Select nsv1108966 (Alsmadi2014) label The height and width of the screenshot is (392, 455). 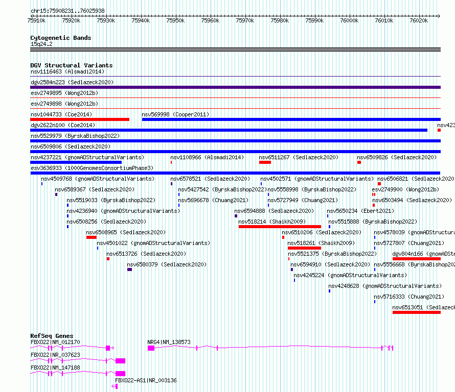click(207, 157)
